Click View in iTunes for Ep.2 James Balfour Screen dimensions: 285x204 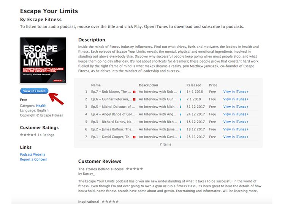(235, 129)
